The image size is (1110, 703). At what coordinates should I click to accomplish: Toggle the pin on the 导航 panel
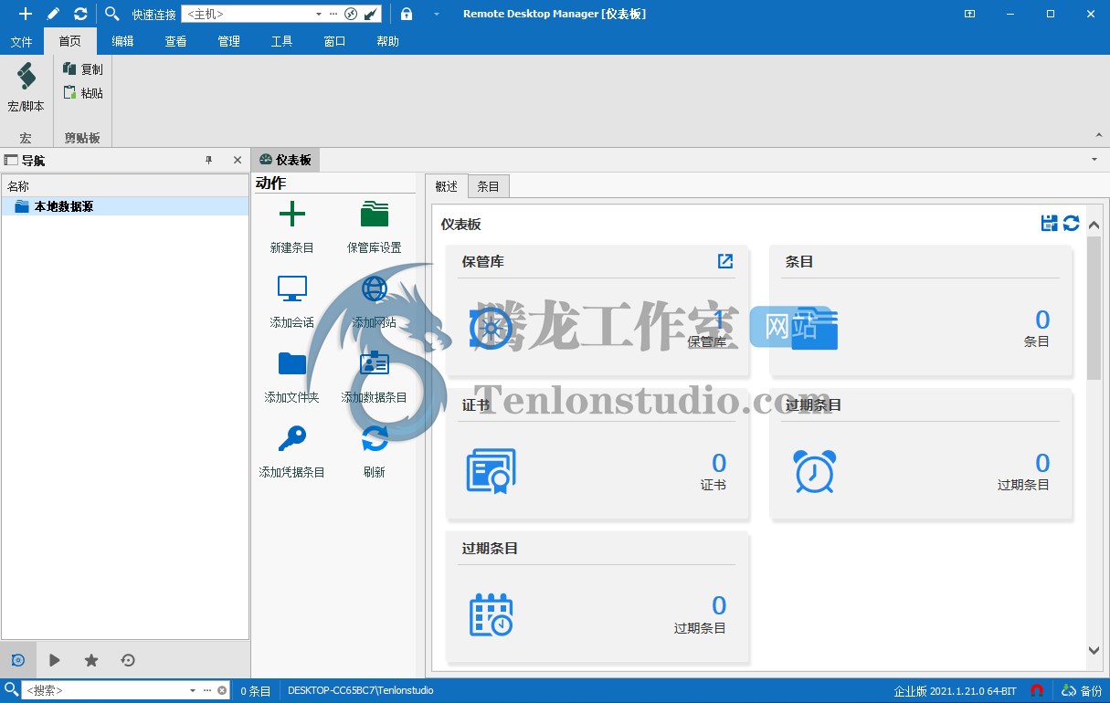(x=208, y=160)
